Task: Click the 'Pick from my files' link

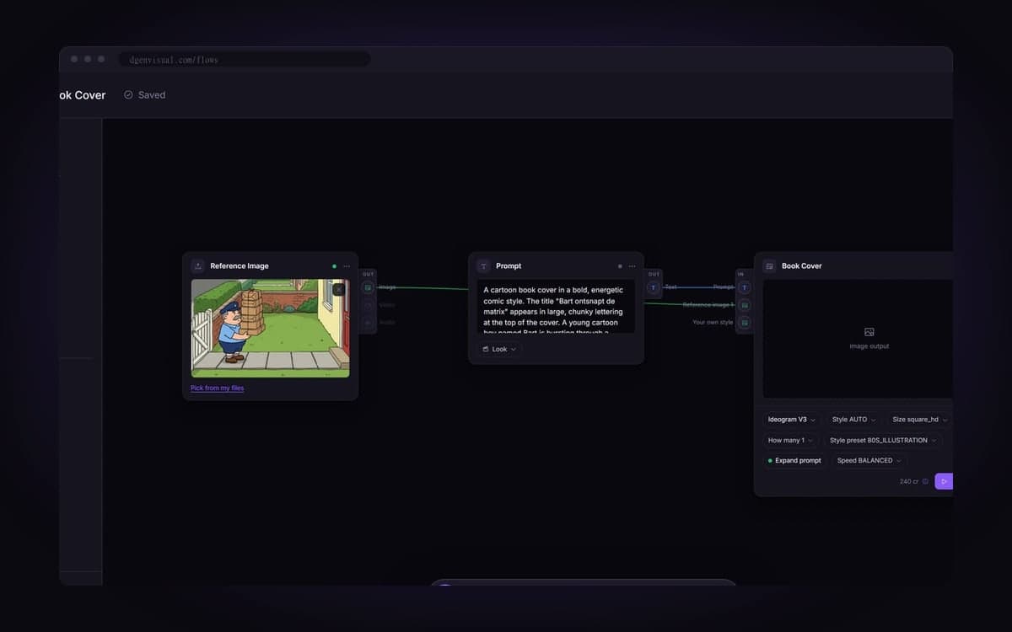Action: point(218,388)
